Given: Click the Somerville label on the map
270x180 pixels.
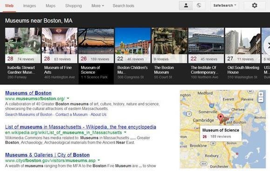Looking at the screenshot, I should tap(208, 112).
